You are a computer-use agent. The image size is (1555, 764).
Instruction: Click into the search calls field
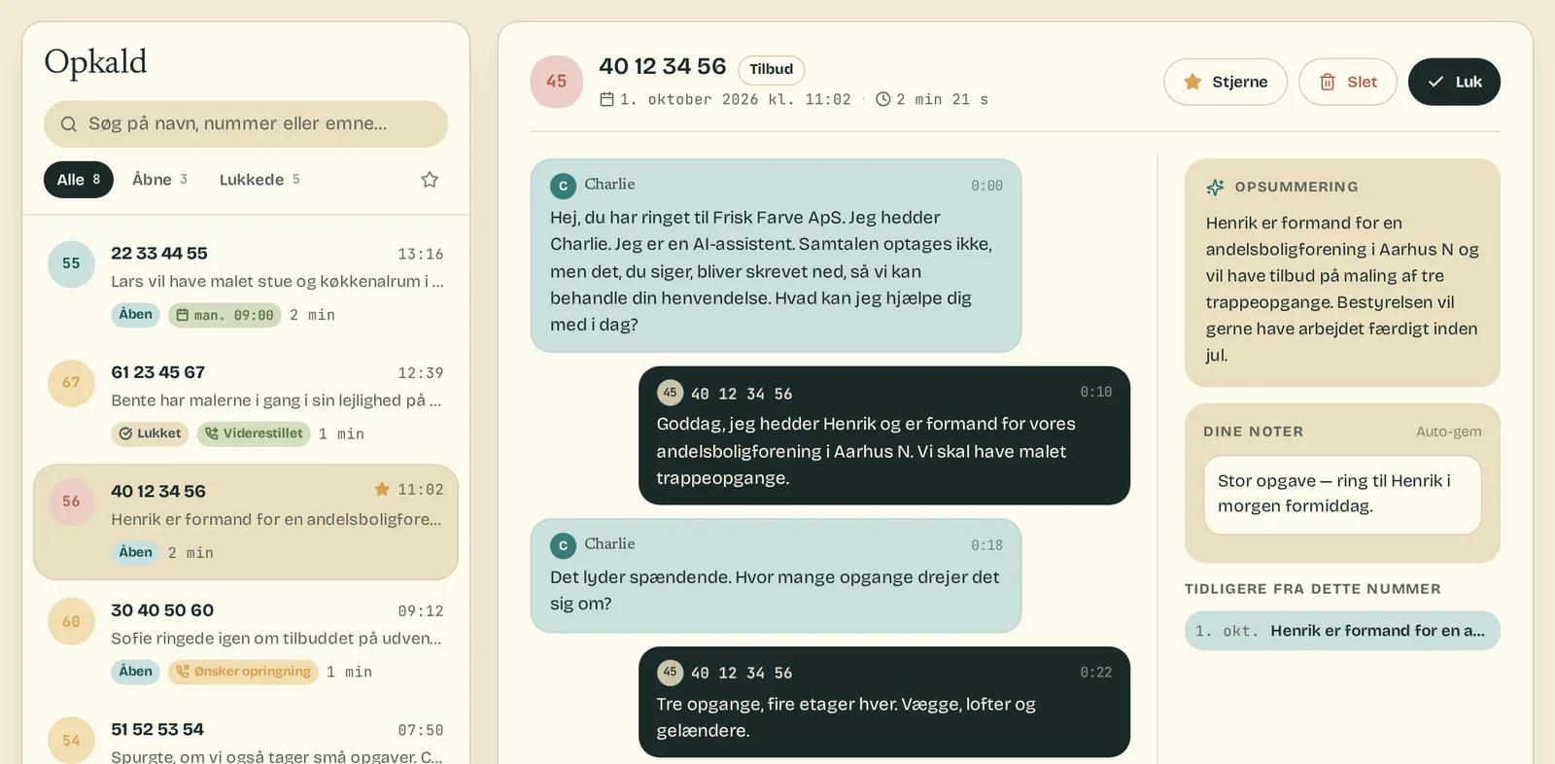coord(246,124)
